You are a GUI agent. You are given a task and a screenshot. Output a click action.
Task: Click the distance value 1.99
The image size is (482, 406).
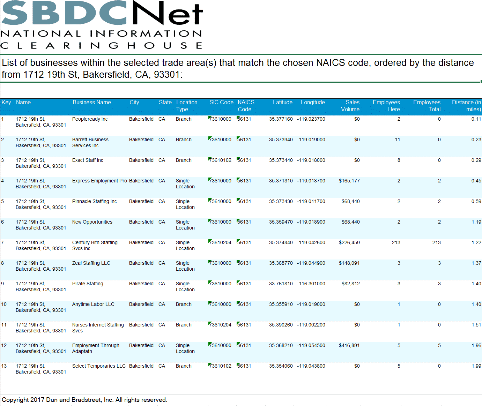click(x=476, y=366)
